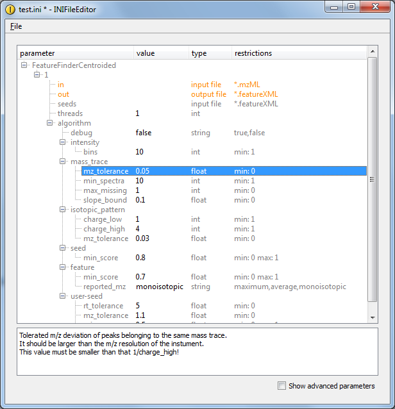Select the threads parameter row
The image size is (395, 409).
tap(70, 113)
